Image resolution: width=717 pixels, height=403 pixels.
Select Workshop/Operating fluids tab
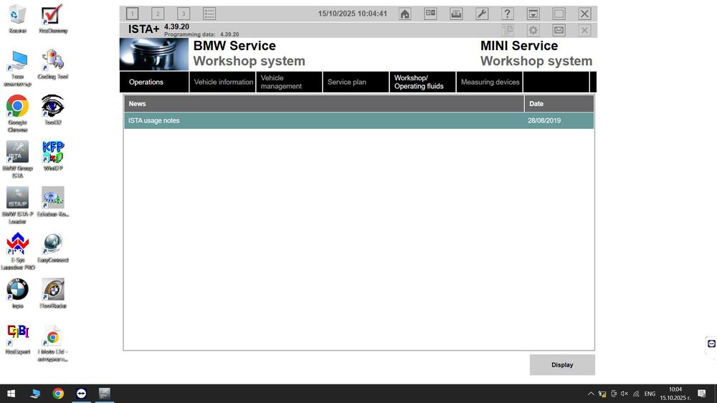coord(422,82)
